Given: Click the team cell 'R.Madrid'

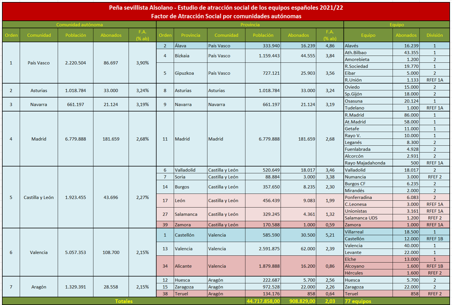Looking at the screenshot, I should click(368, 115).
